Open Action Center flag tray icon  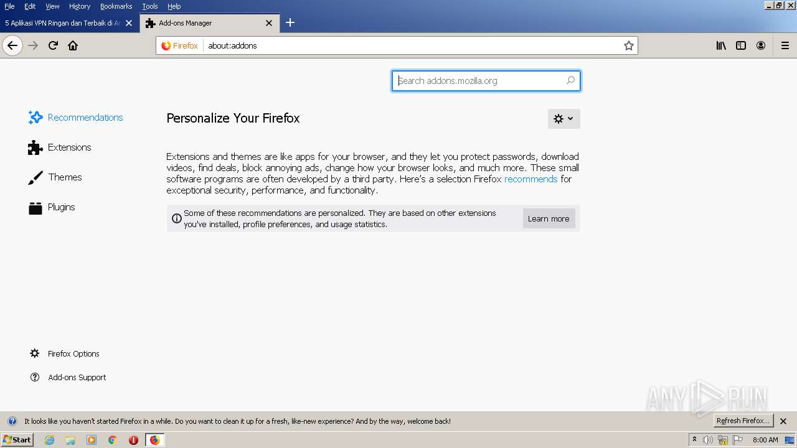tap(738, 440)
